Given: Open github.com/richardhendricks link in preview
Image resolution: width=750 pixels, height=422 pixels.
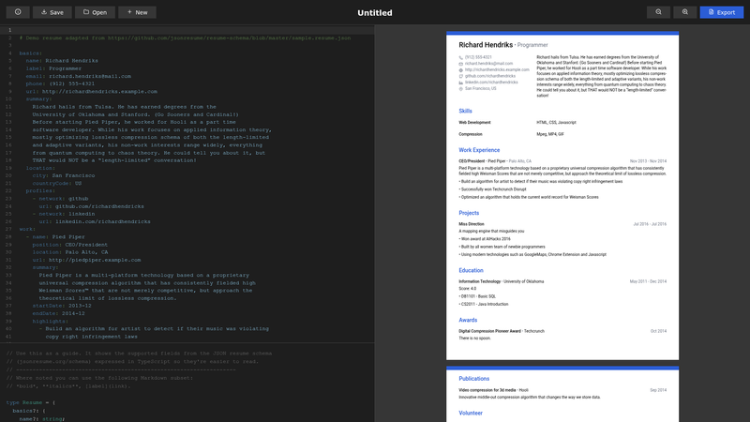Looking at the screenshot, I should coord(489,76).
